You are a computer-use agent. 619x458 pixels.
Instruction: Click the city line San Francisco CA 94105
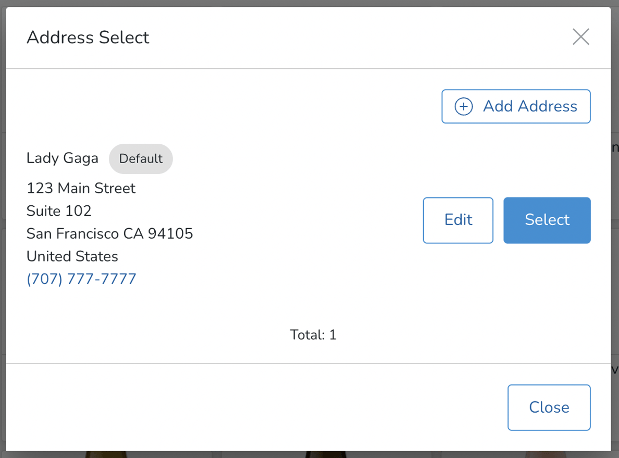(109, 233)
